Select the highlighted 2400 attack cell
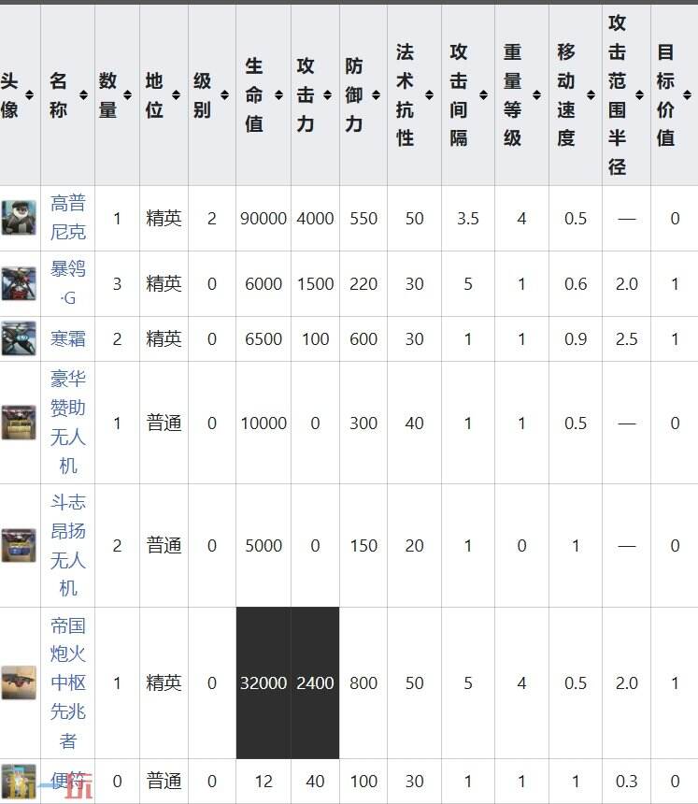Viewport: 698px width, 804px height. (x=315, y=683)
